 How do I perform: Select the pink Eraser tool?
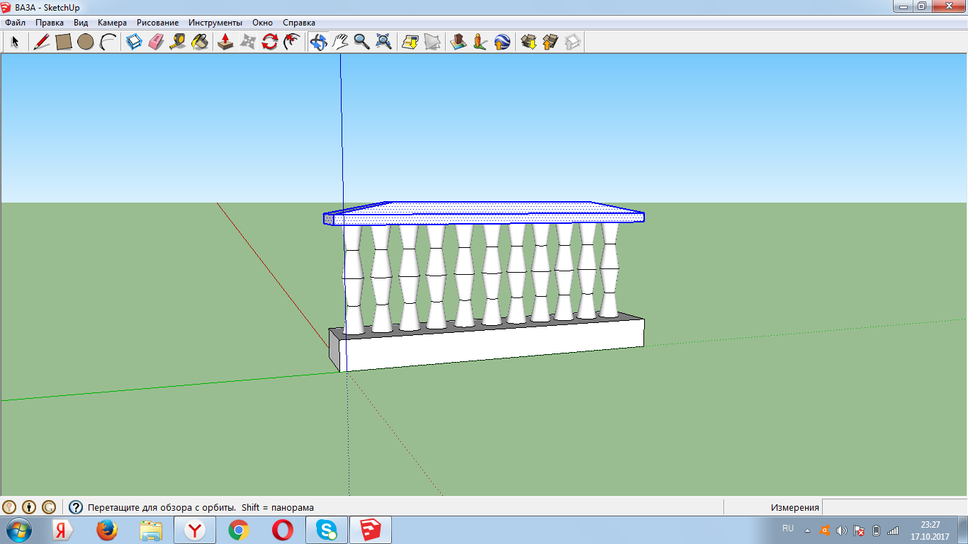156,42
